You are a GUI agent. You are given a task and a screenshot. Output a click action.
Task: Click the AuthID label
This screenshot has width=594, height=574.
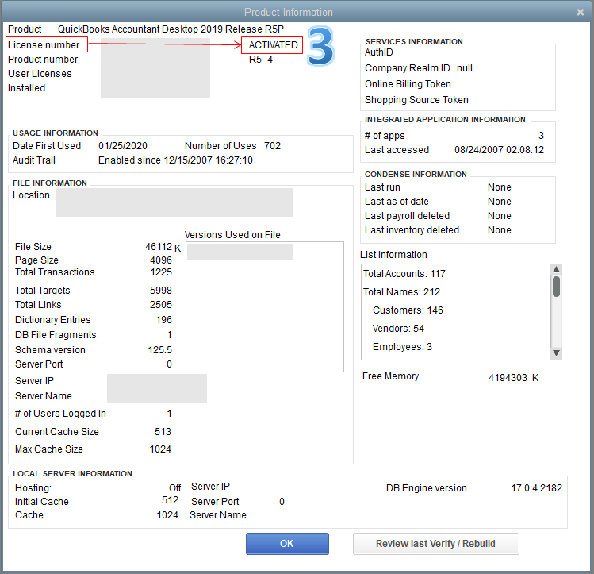click(x=379, y=52)
